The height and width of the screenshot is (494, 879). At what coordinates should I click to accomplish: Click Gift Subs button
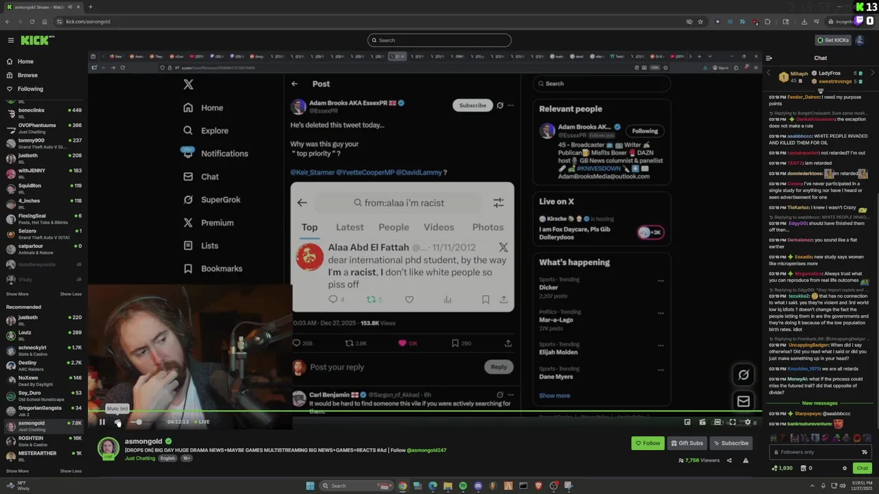tap(687, 443)
